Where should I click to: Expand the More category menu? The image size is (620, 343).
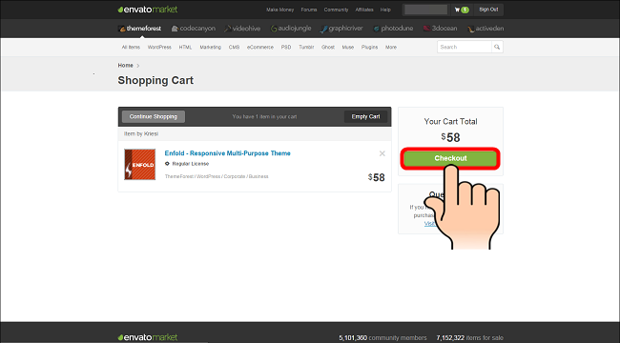point(391,47)
